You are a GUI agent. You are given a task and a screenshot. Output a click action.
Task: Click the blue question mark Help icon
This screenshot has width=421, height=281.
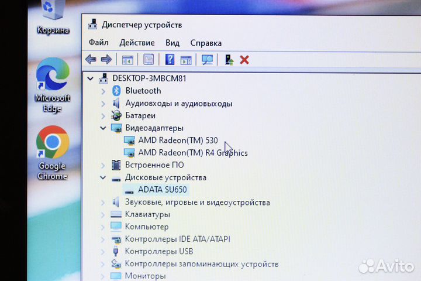pyautogui.click(x=170, y=60)
